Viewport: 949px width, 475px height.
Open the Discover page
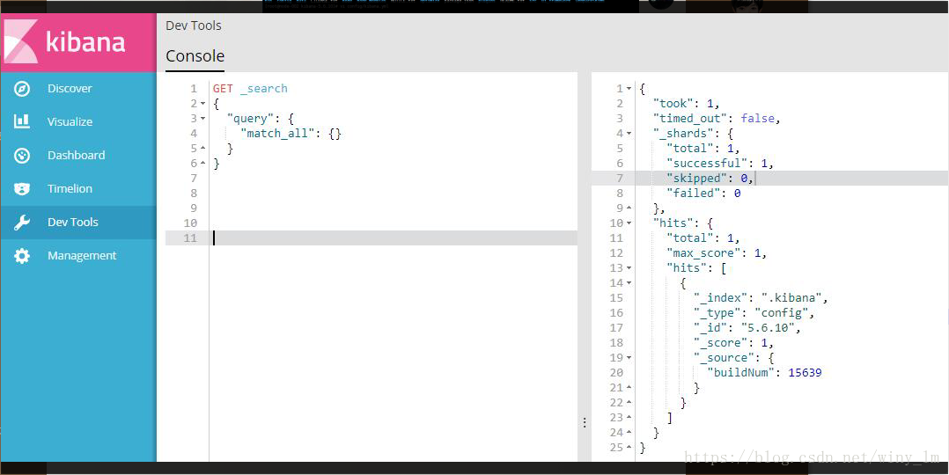click(78, 88)
